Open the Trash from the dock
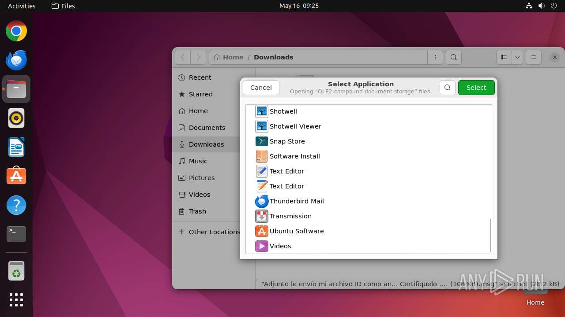The image size is (565, 317). (16, 271)
